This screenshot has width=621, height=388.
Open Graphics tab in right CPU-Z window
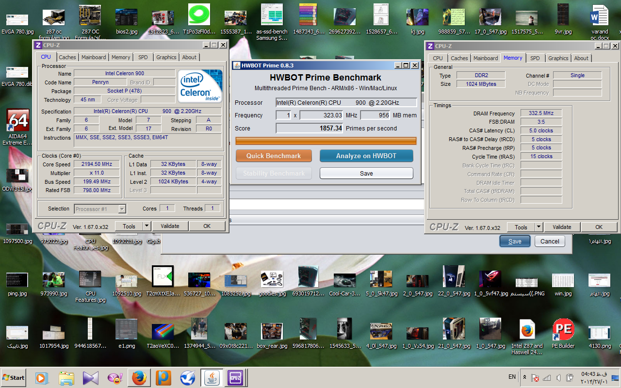click(558, 58)
